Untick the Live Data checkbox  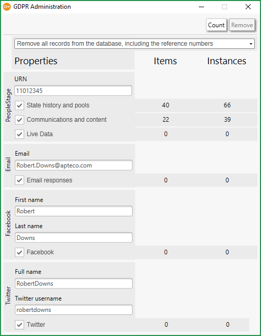click(x=20, y=134)
